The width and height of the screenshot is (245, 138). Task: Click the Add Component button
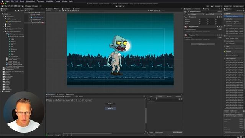203,44
